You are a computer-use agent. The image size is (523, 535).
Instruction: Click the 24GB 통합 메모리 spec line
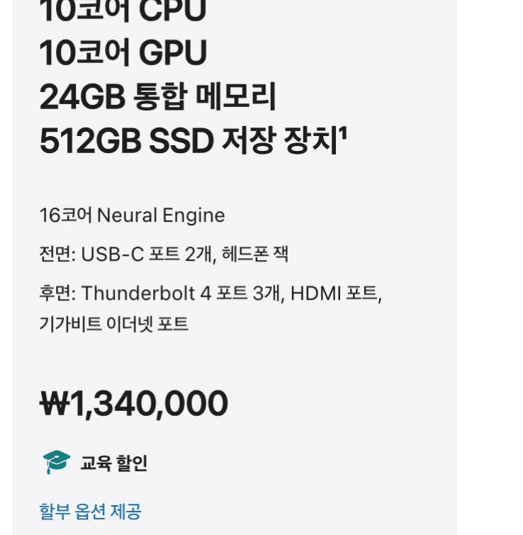(157, 98)
